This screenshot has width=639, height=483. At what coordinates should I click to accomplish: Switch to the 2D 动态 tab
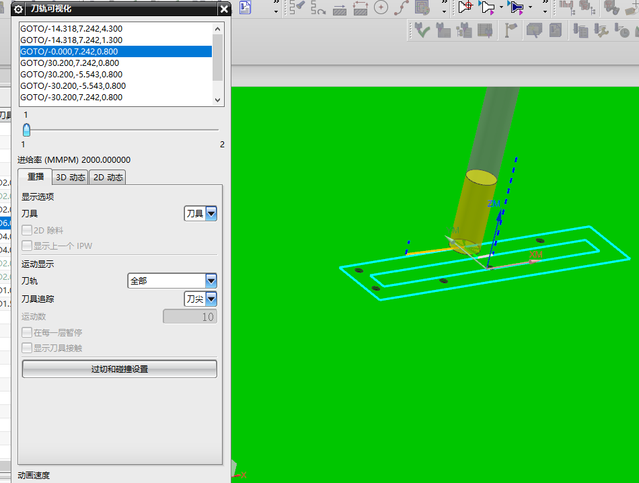pos(108,178)
